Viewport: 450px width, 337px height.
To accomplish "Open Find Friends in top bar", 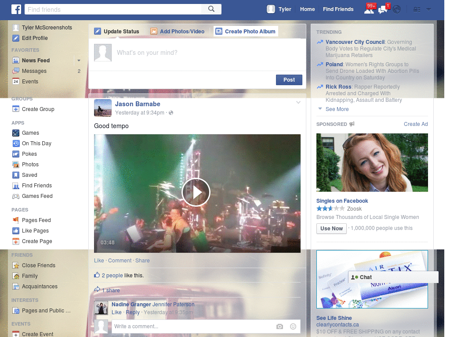I will pyautogui.click(x=338, y=9).
